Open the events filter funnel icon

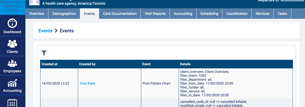tap(44, 53)
